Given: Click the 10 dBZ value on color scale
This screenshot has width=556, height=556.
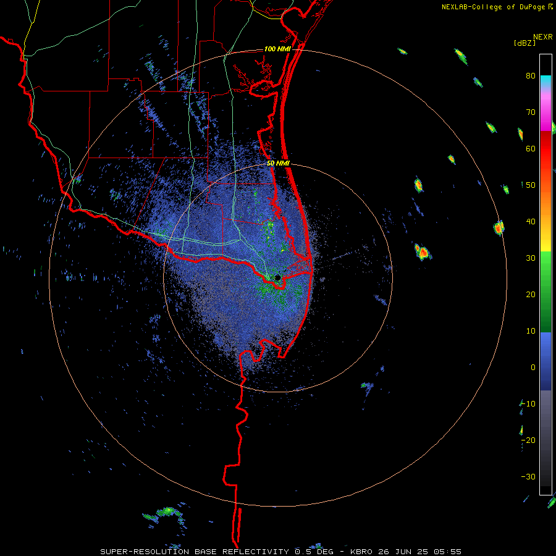Looking at the screenshot, I should point(531,331).
